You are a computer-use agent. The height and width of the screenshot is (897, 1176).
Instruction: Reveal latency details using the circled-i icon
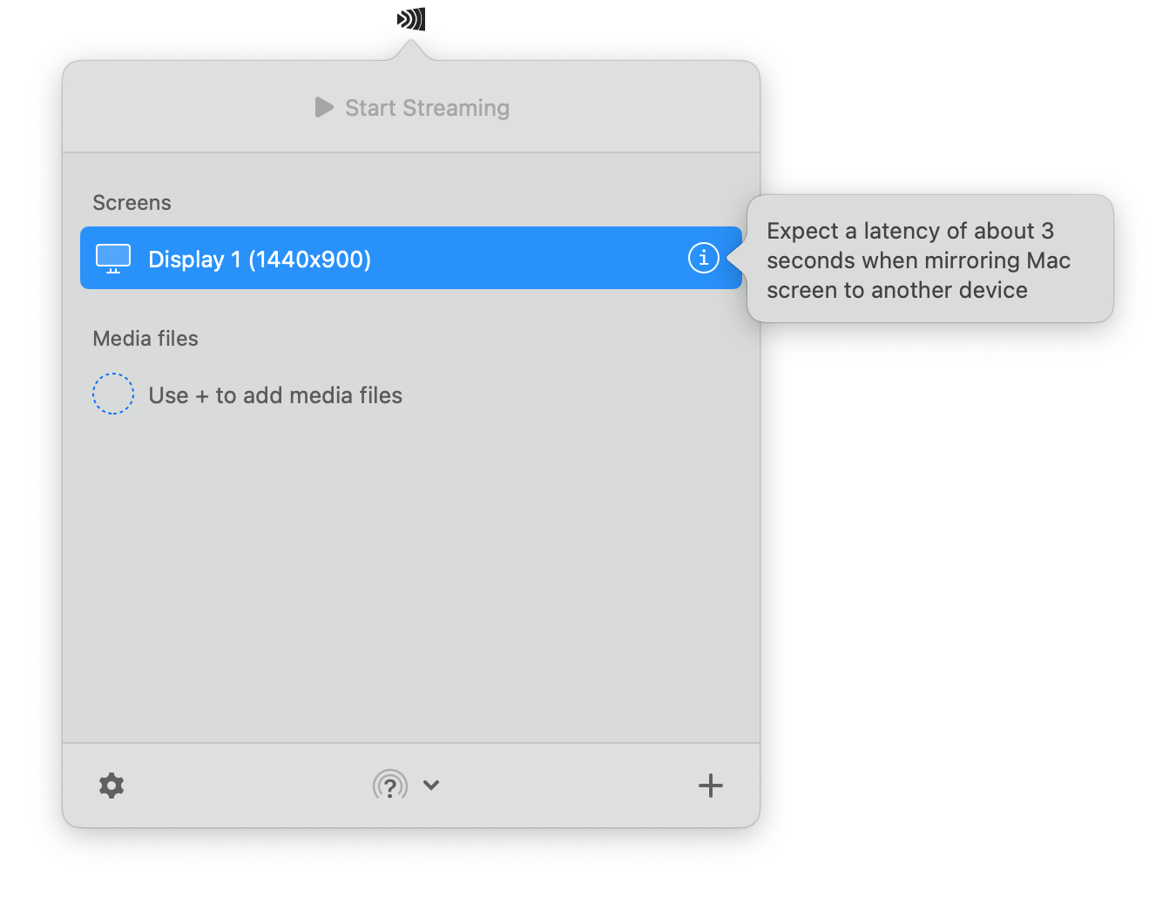[x=702, y=258]
